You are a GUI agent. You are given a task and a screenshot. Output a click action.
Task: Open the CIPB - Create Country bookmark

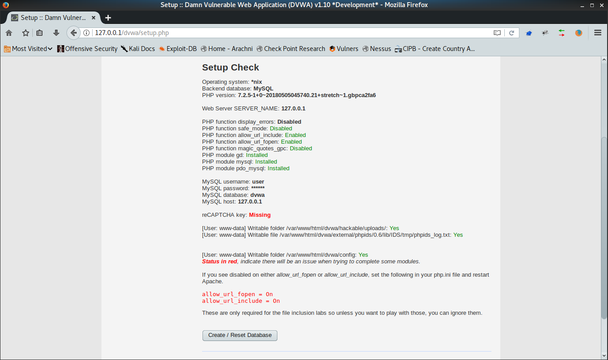point(435,49)
